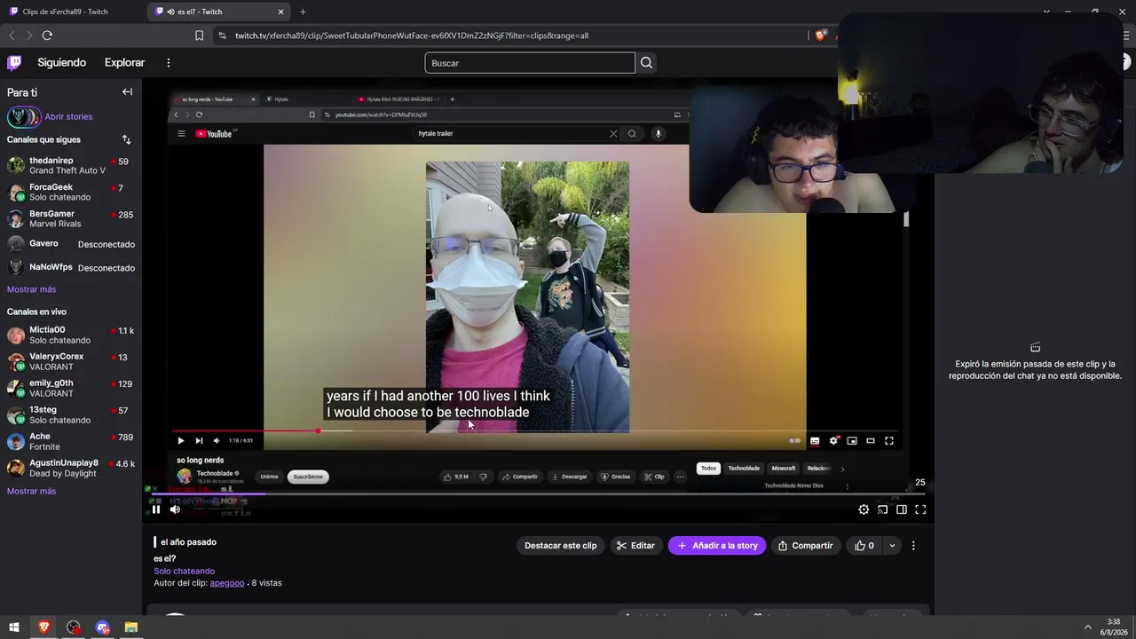Switch the clip player to fullscreen

[920, 509]
